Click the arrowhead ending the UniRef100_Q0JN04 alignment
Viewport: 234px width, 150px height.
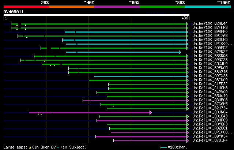coord(151,113)
